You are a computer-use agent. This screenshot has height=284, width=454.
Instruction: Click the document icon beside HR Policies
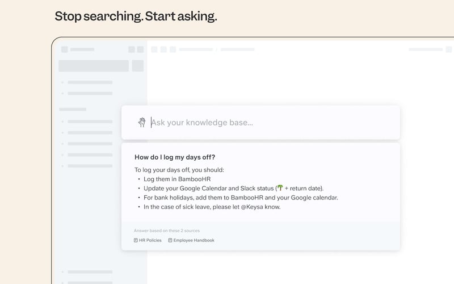click(x=136, y=240)
